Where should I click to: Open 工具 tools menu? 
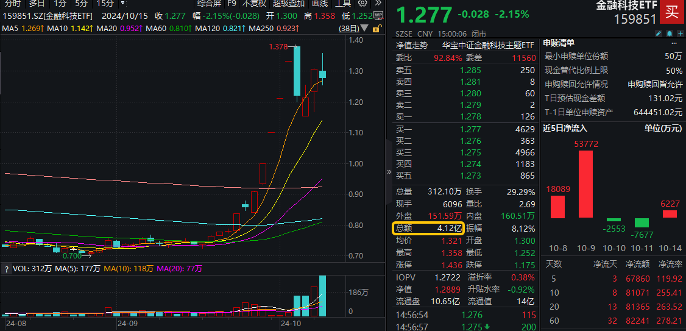[342, 4]
